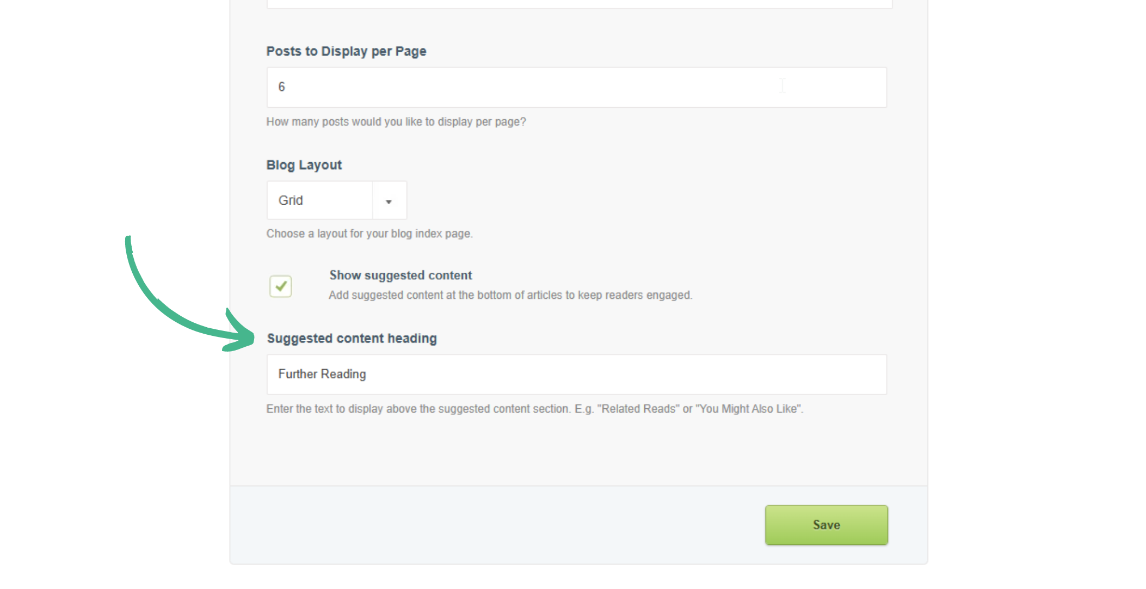Click the Show suggested content label text
The height and width of the screenshot is (589, 1146).
pos(400,275)
